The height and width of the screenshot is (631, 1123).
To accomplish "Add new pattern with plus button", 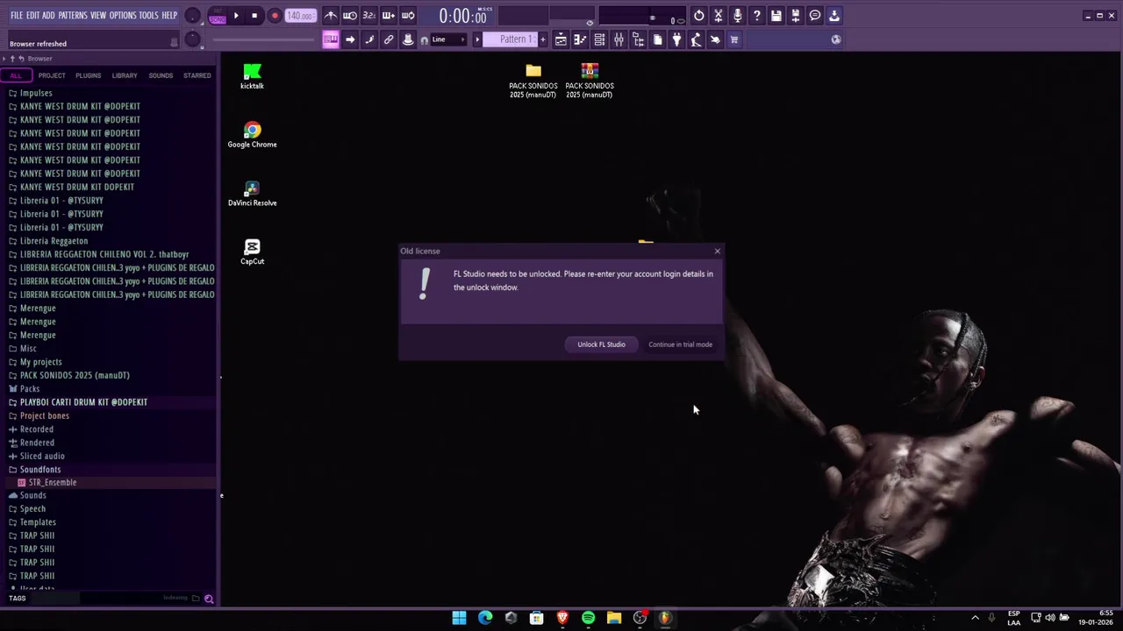I will pyautogui.click(x=543, y=39).
